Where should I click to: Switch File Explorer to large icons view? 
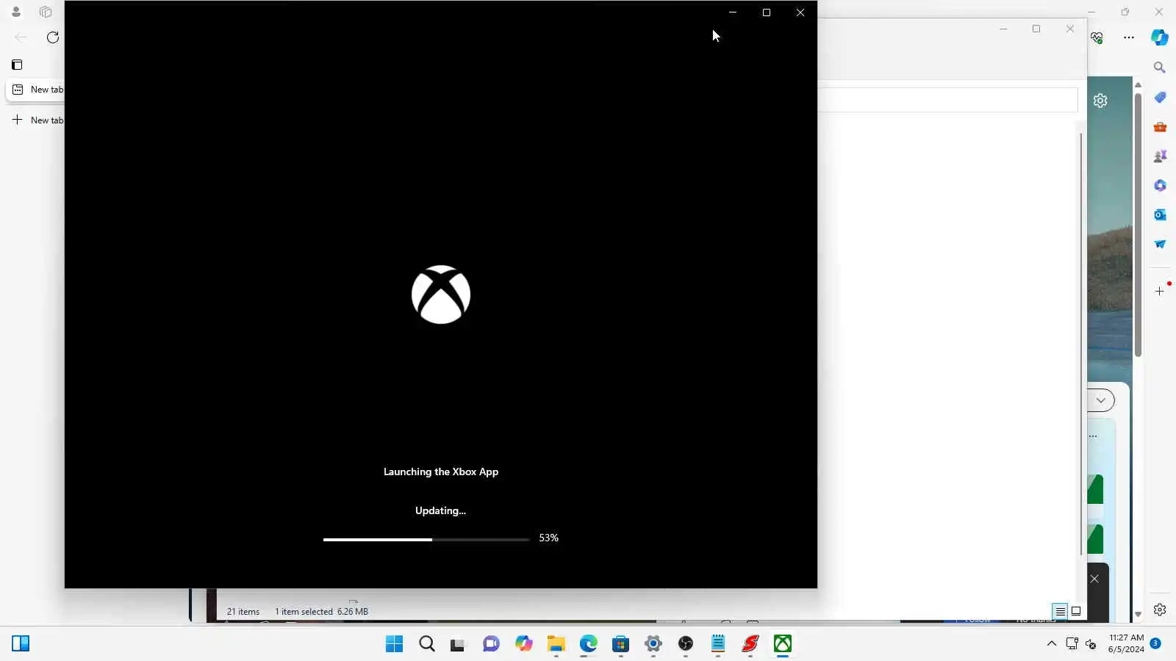(x=1076, y=611)
